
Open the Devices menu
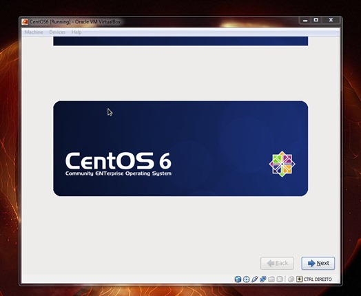point(57,32)
